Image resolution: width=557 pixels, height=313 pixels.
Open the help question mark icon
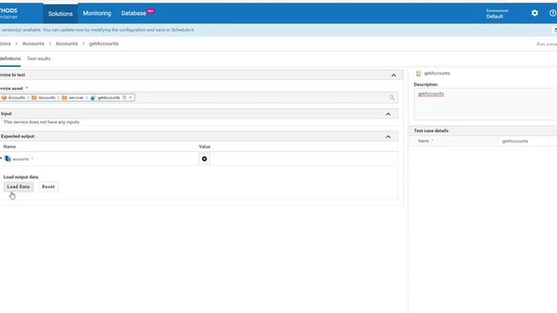(x=553, y=13)
